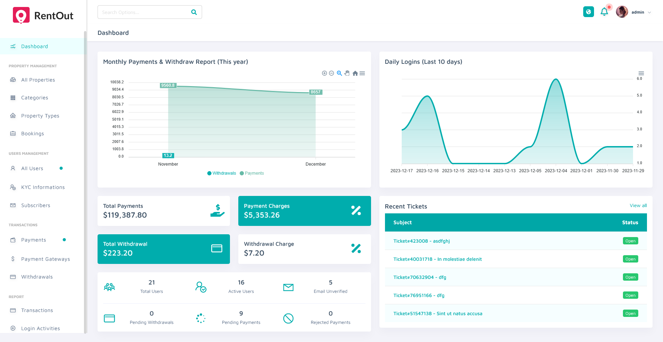Open the Daily Logins chart menu
The height and width of the screenshot is (342, 663).
(x=641, y=73)
